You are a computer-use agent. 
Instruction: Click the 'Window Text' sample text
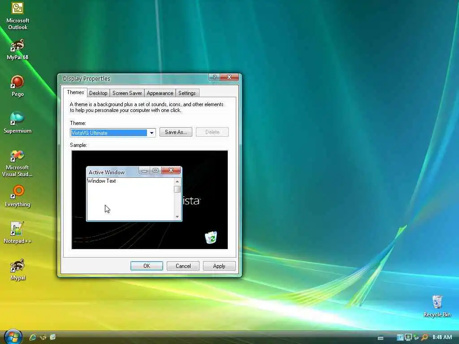pyautogui.click(x=102, y=181)
